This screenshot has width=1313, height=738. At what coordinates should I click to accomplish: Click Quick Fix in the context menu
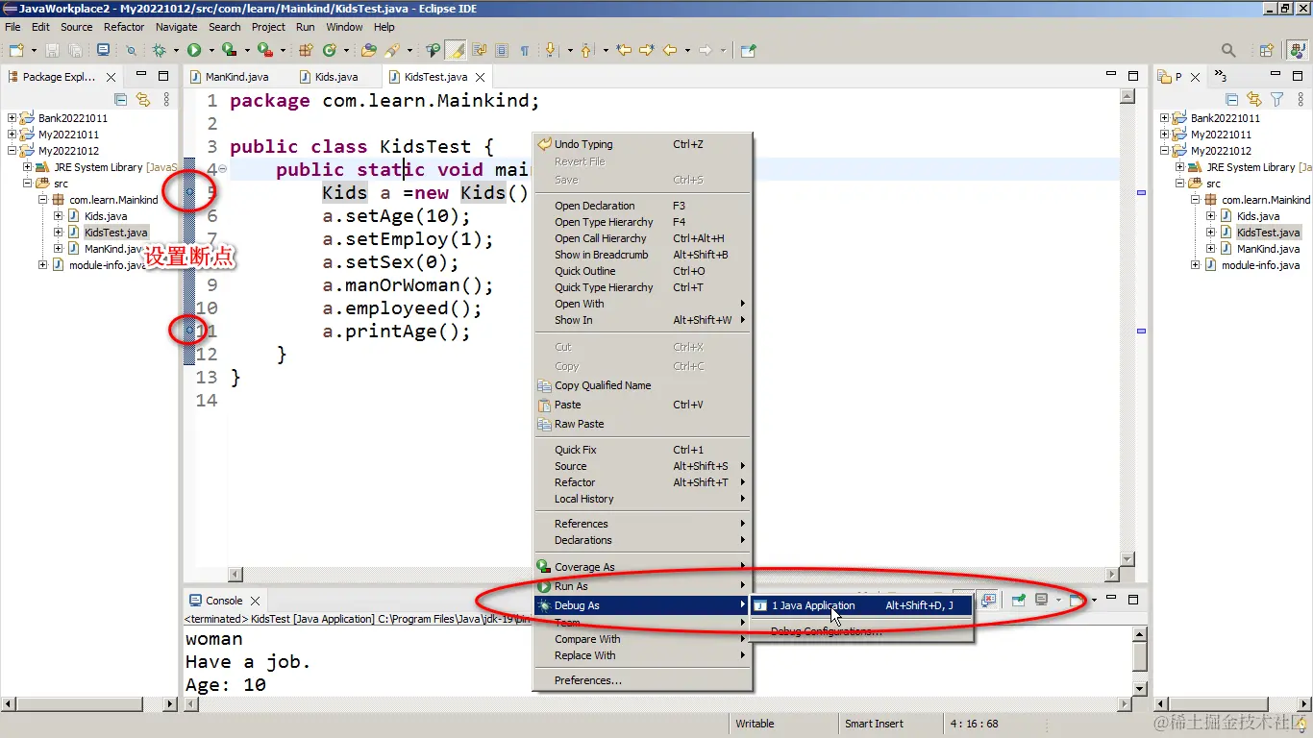[x=642, y=450]
